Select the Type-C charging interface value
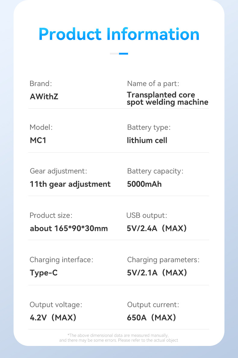The image size is (238, 358). click(x=44, y=273)
